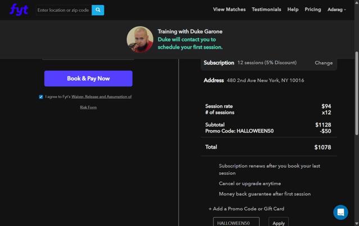Expand the Adarag account dropdown

point(337,10)
